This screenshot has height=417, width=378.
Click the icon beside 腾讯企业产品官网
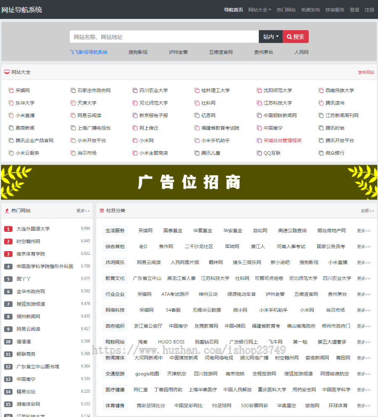[11, 140]
